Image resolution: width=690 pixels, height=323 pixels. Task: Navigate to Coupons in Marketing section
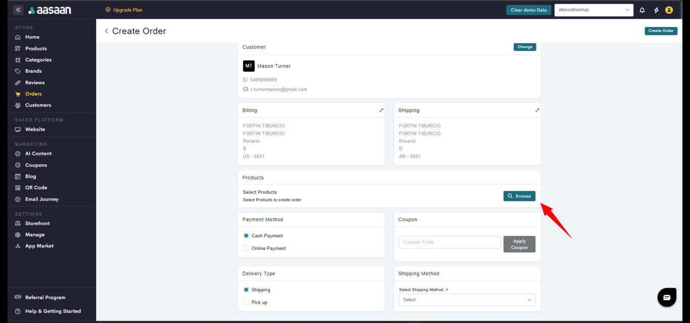36,165
